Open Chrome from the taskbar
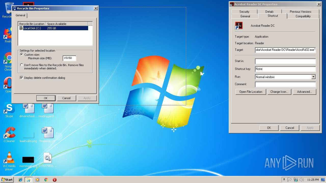326x183 pixels. pyautogui.click(x=46, y=180)
